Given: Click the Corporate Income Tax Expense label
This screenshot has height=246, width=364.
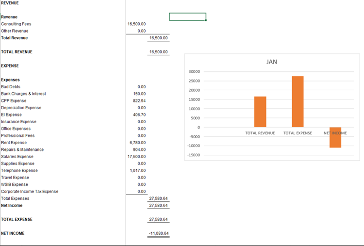Looking at the screenshot, I should pyautogui.click(x=30, y=191).
